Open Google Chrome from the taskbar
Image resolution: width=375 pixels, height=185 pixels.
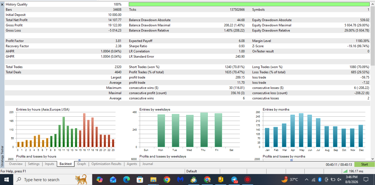pyautogui.click(x=167, y=180)
